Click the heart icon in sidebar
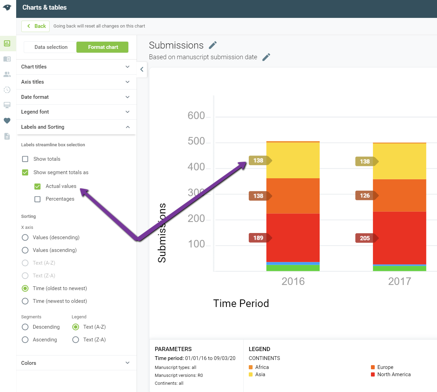 click(7, 121)
